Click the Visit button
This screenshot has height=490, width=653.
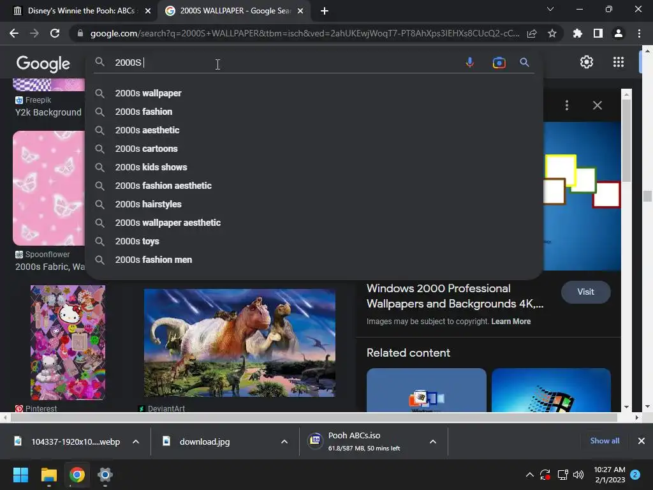pos(585,292)
